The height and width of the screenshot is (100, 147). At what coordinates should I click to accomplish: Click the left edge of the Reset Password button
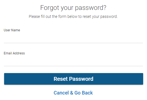pos(5,79)
